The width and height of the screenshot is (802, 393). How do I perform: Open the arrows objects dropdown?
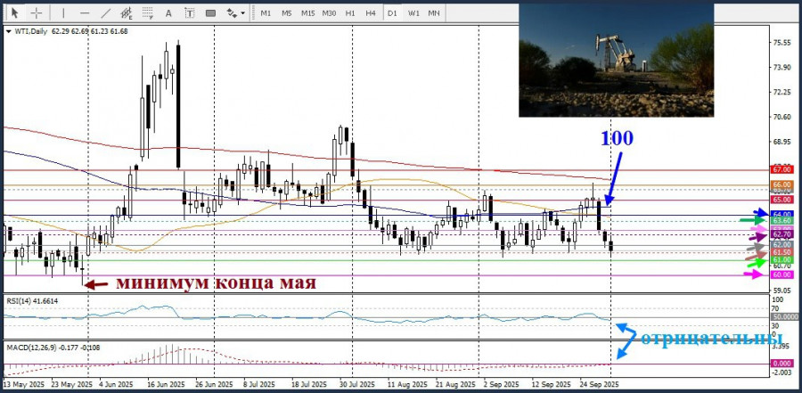(x=234, y=13)
